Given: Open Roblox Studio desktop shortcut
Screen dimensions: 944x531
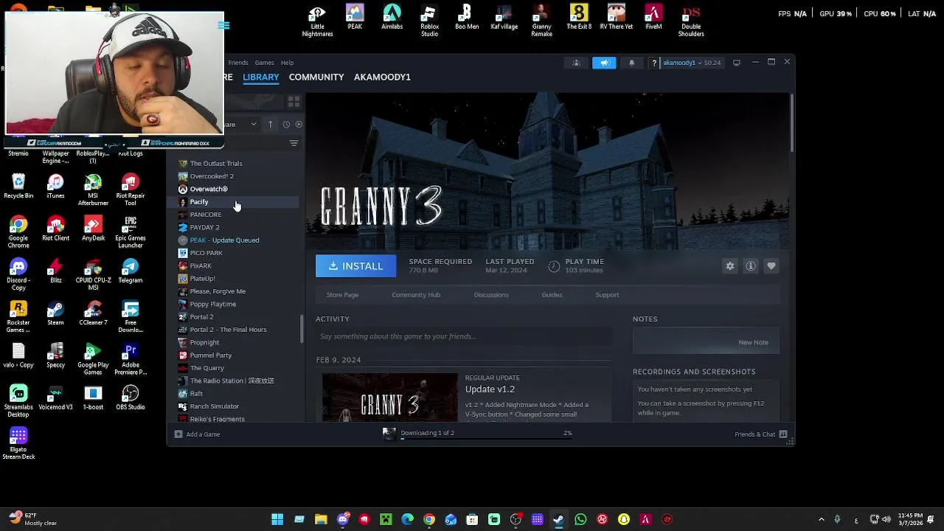Looking at the screenshot, I should pos(429,21).
